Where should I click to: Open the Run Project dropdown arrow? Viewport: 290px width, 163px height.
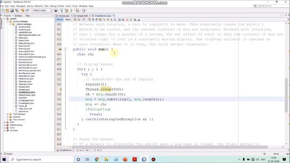[74, 10]
